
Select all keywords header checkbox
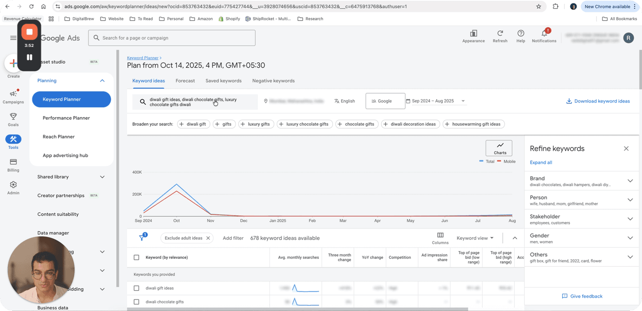coord(136,258)
